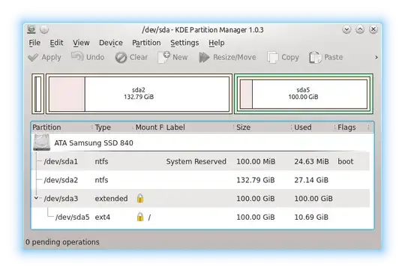This screenshot has height=273, width=405.
Task: Sort by Mount Point column header
Action: click(x=149, y=127)
